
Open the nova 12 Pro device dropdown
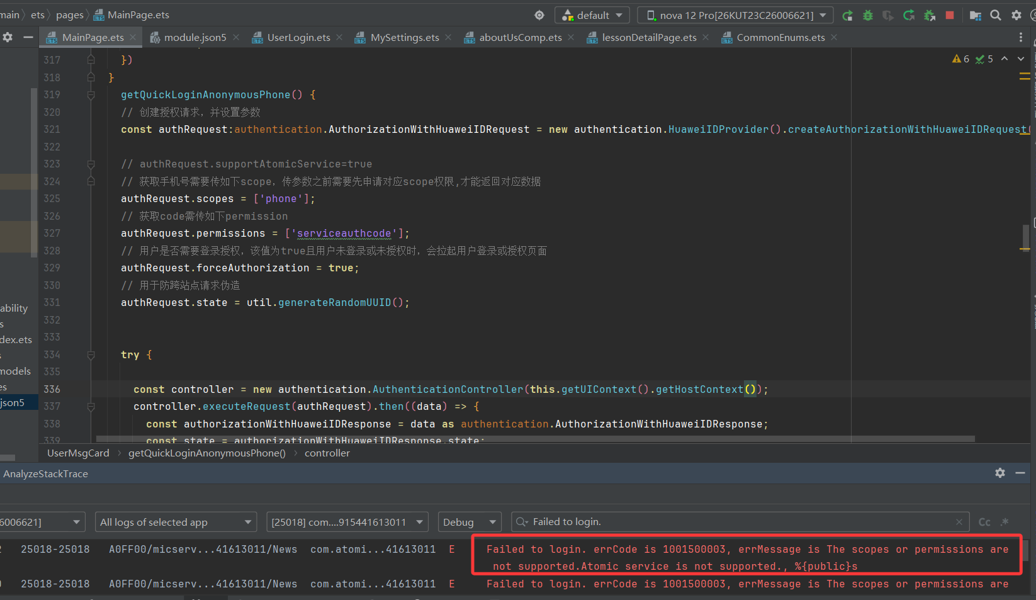tap(735, 15)
